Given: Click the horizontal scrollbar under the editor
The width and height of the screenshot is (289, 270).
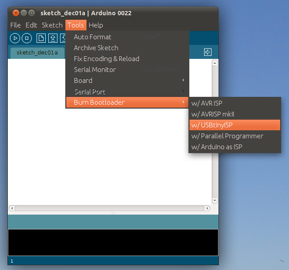Looking at the screenshot, I should (x=112, y=208).
